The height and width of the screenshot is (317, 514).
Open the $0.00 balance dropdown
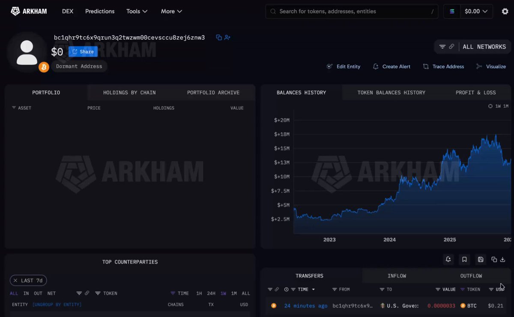[x=476, y=12]
